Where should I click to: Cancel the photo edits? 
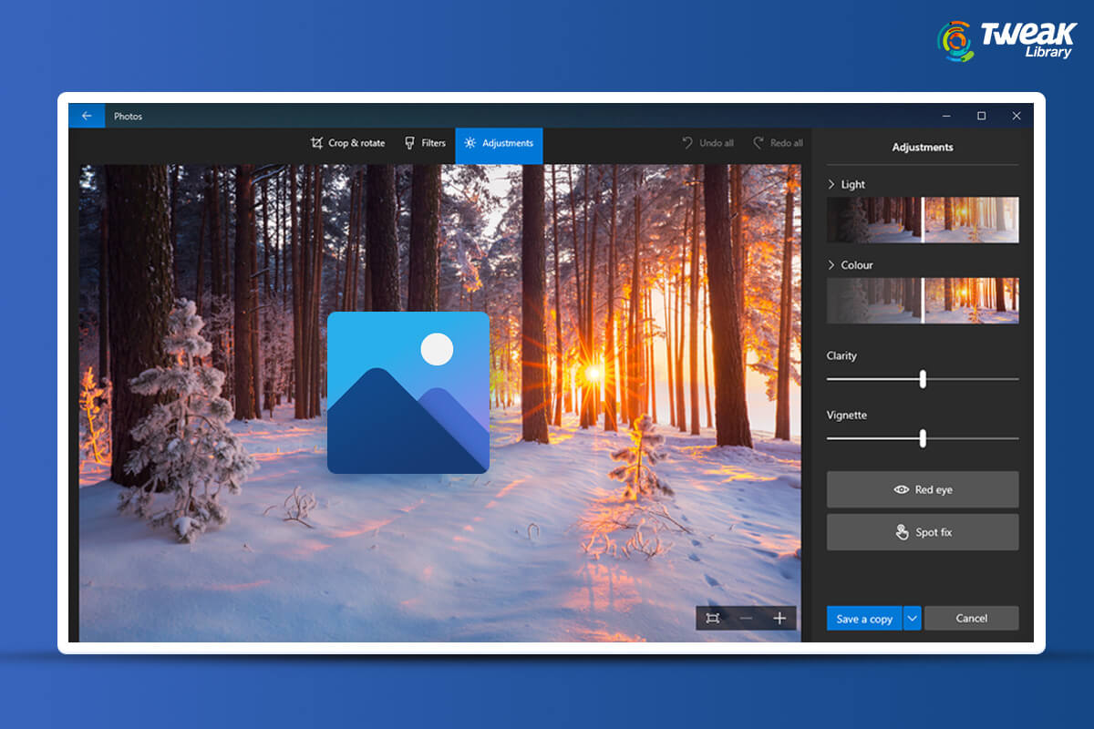[x=971, y=619]
